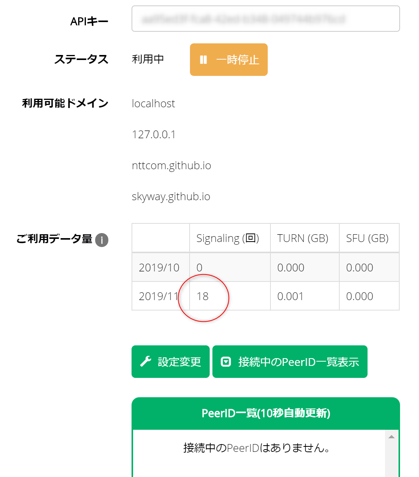The height and width of the screenshot is (477, 419).
Task: Click the skyway.github.io domain text
Action: [171, 197]
